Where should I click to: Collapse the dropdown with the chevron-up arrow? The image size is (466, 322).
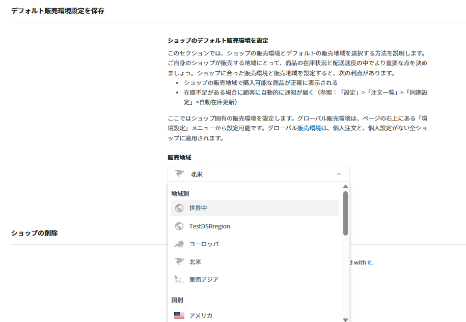[x=339, y=174]
